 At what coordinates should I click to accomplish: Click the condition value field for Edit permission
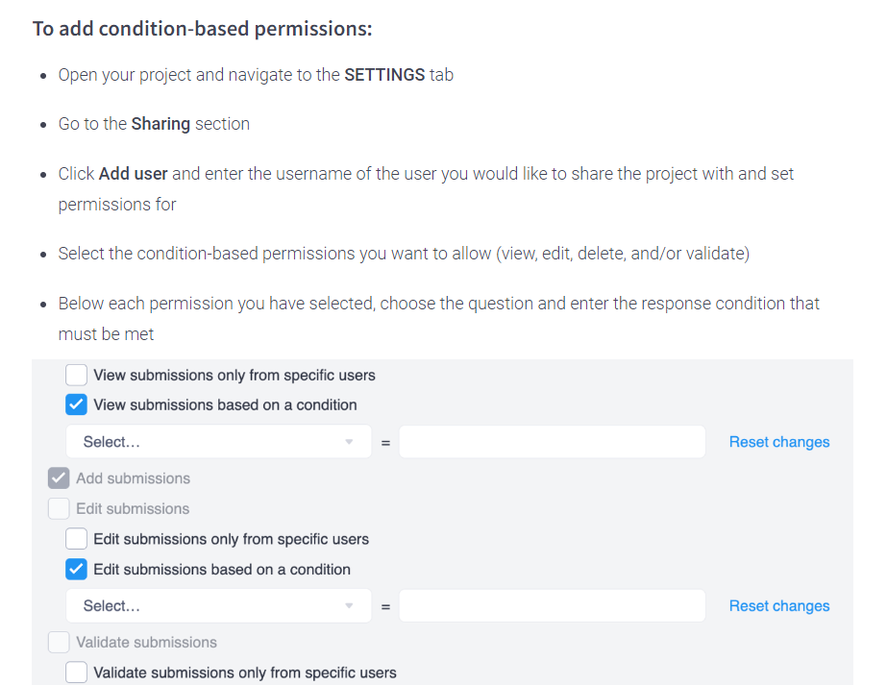[x=552, y=605]
